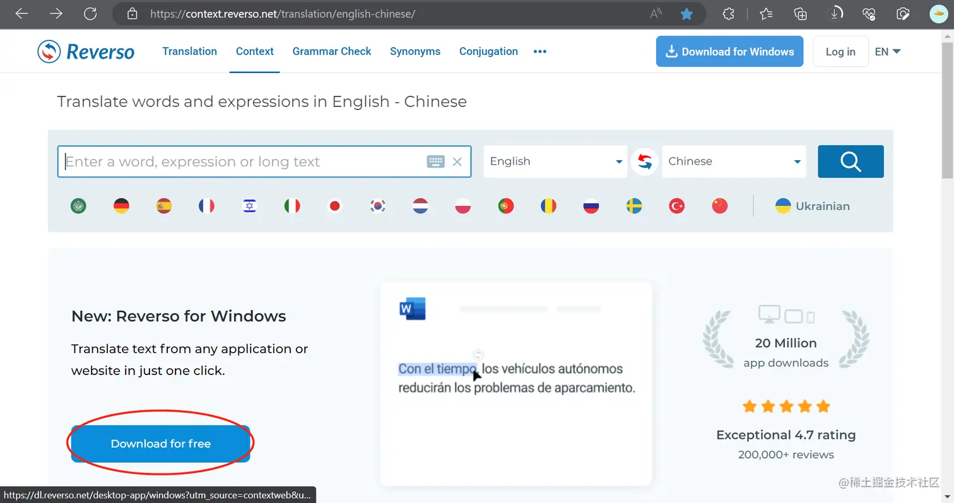Swap English and Chinese languages
This screenshot has height=503, width=954.
(644, 161)
